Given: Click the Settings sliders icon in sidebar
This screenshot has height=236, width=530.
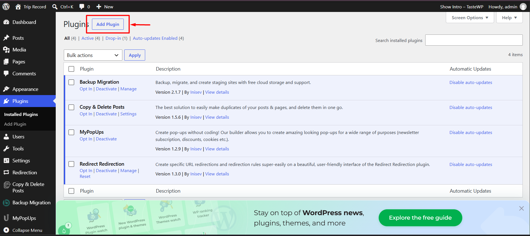Looking at the screenshot, I should [x=6, y=161].
